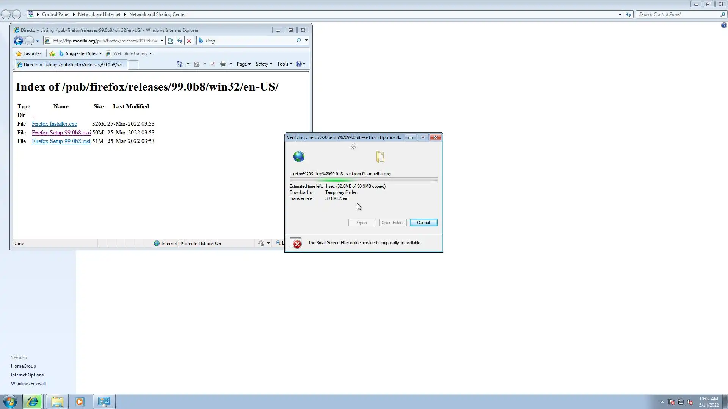Viewport: 728px width, 409px height.
Task: Open the Tools menu
Action: [x=284, y=64]
